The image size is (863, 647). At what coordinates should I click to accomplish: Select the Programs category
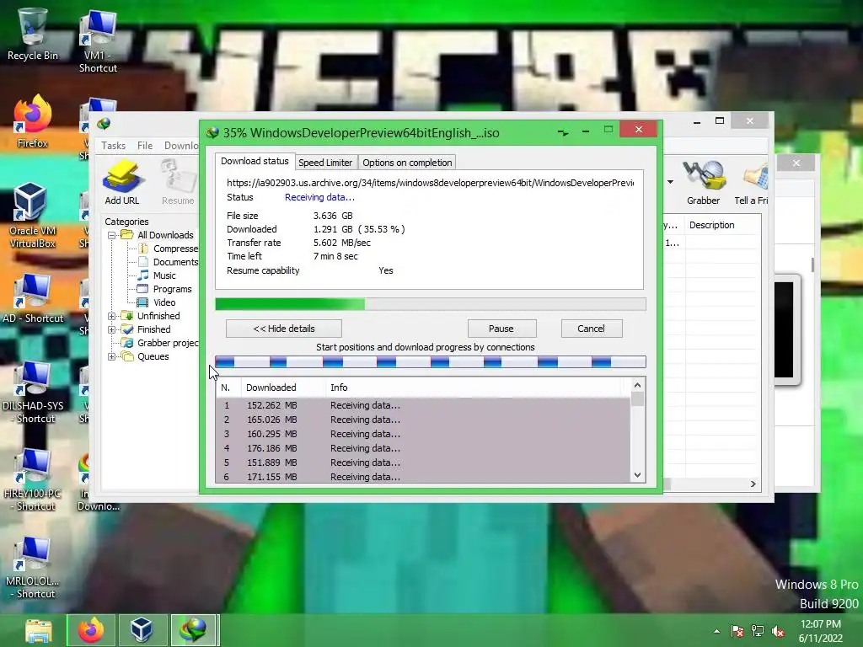pos(164,289)
